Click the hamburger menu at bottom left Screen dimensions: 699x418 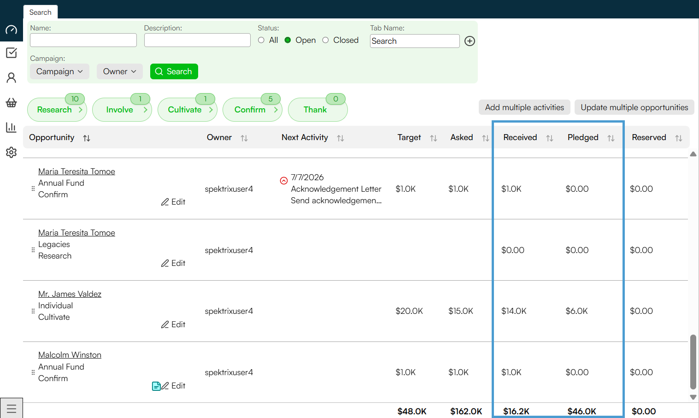point(12,408)
